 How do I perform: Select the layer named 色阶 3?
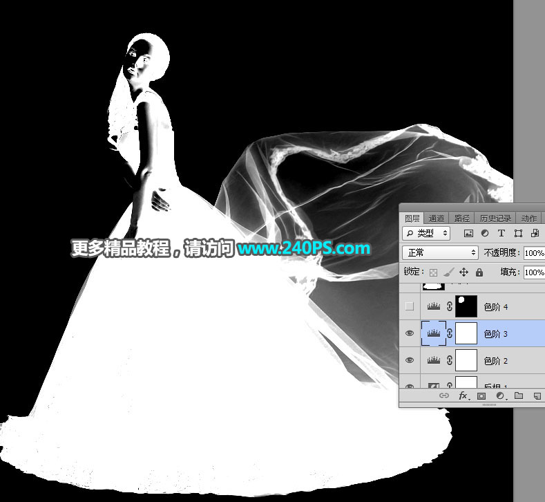point(496,334)
